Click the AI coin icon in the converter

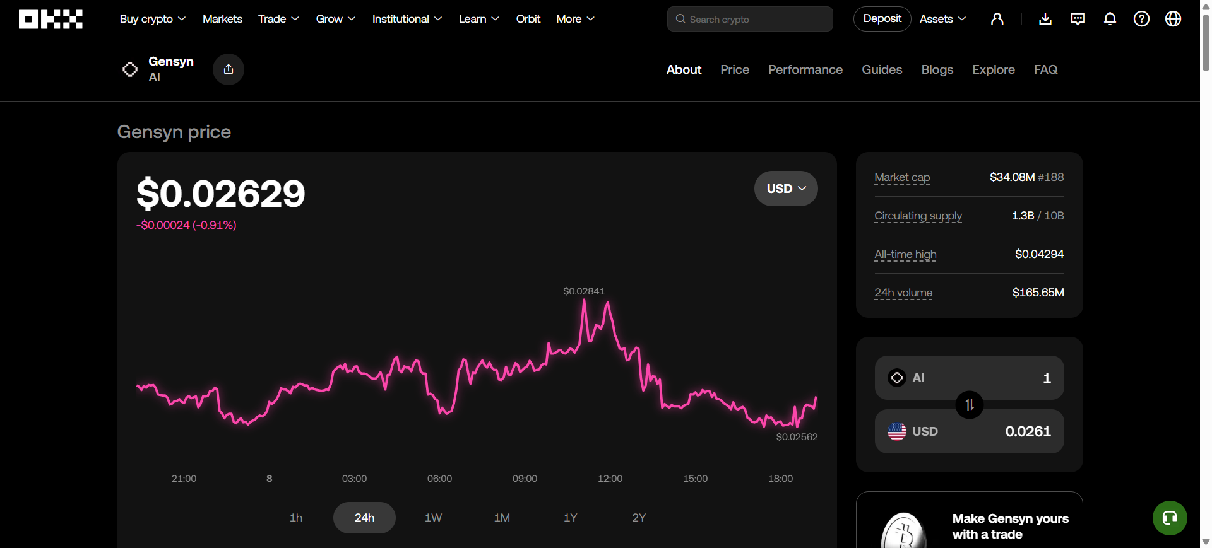897,378
